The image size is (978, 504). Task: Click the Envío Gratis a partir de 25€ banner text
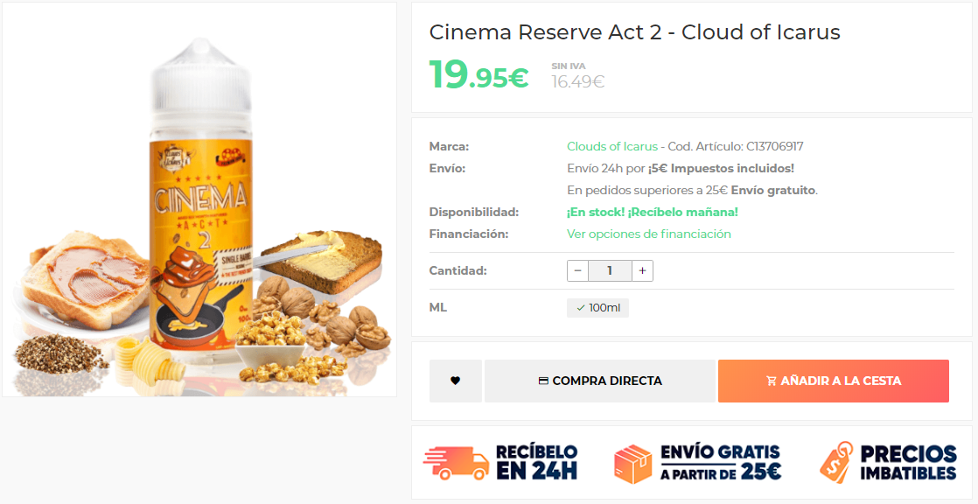pos(721,463)
